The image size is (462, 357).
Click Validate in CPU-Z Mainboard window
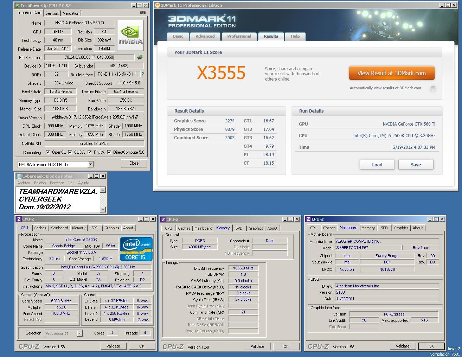[x=403, y=346]
